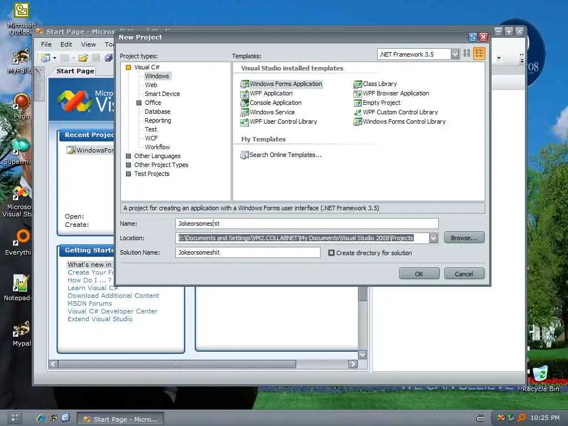568x426 pixels.
Task: Click New Project toolbar icon in Visual Studio
Action: click(x=45, y=58)
